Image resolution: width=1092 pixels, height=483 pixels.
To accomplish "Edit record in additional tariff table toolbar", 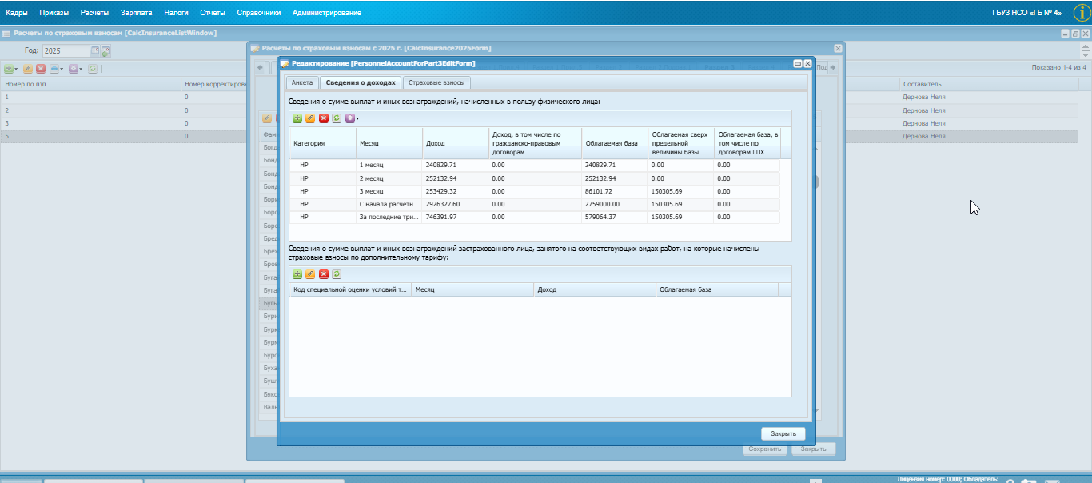I will [x=310, y=274].
